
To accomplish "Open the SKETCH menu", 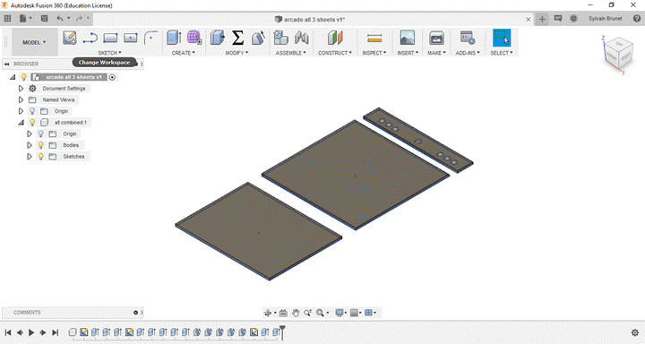I will click(109, 53).
